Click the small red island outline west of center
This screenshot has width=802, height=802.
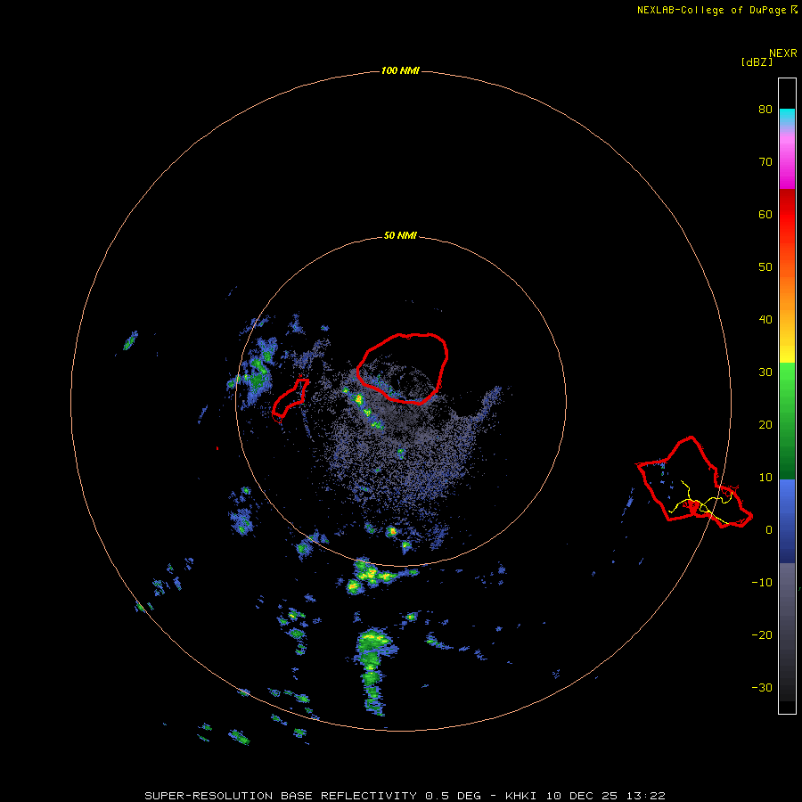[x=290, y=398]
